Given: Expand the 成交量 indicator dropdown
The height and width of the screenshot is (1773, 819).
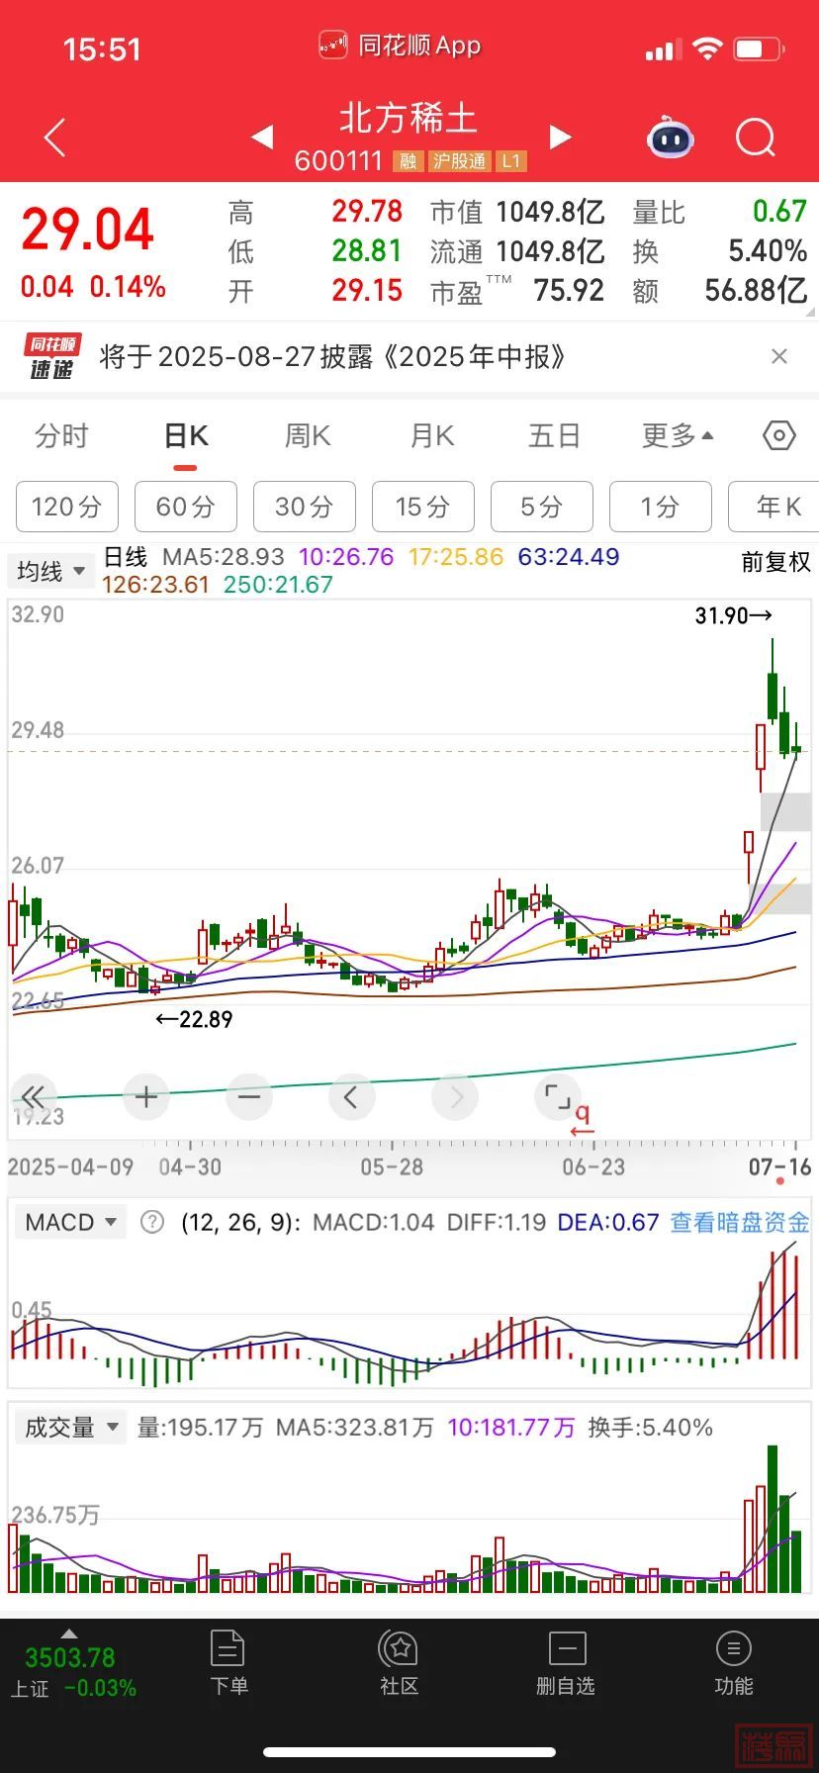Looking at the screenshot, I should [x=70, y=1427].
